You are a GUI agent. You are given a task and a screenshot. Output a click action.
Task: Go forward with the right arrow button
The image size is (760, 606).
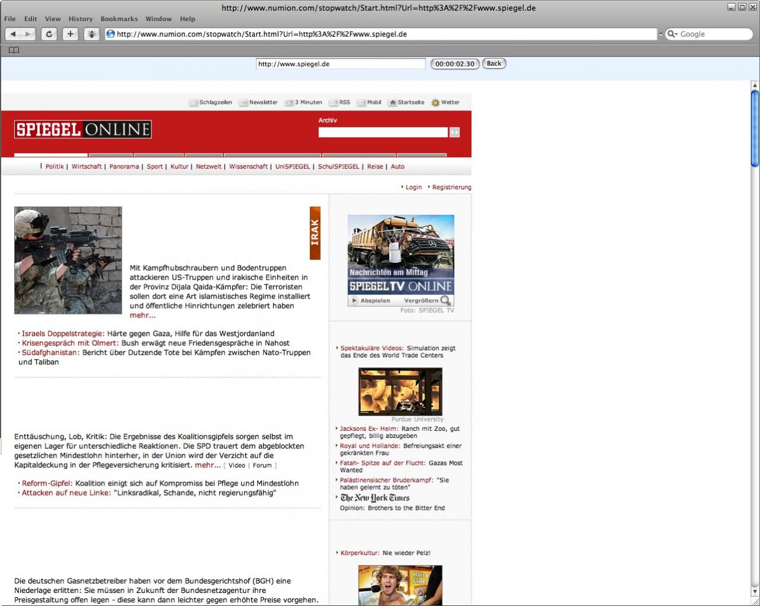pos(28,34)
